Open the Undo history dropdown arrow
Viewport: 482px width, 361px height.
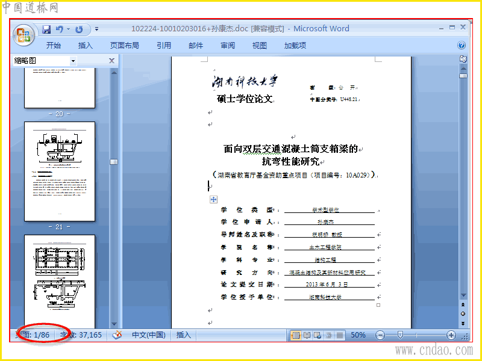coord(68,29)
